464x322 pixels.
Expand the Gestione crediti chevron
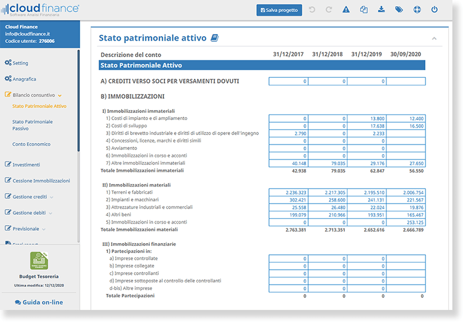pyautogui.click(x=52, y=197)
